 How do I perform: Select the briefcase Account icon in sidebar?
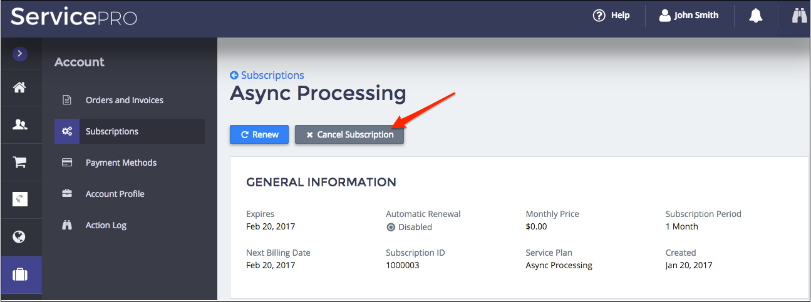click(x=20, y=274)
